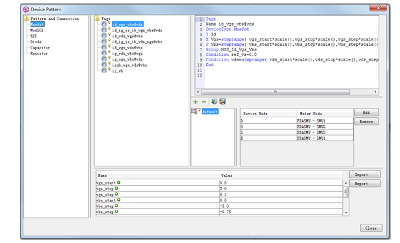The width and height of the screenshot is (400, 243).
Task: Select the ig_vgs_vbs@vds page
Action: 127,59
